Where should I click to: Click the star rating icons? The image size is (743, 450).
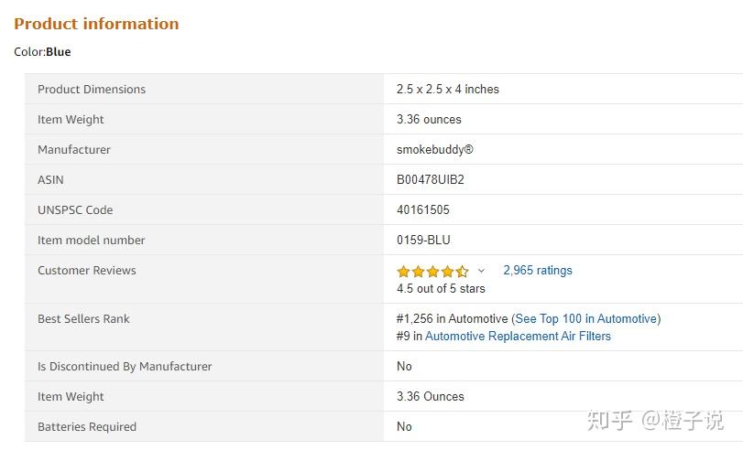tap(432, 271)
